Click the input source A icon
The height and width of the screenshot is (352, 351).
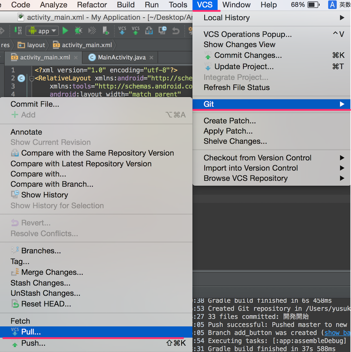pyautogui.click(x=332, y=5)
